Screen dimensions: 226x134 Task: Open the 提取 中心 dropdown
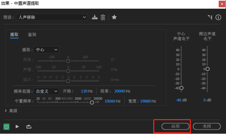click(46, 50)
